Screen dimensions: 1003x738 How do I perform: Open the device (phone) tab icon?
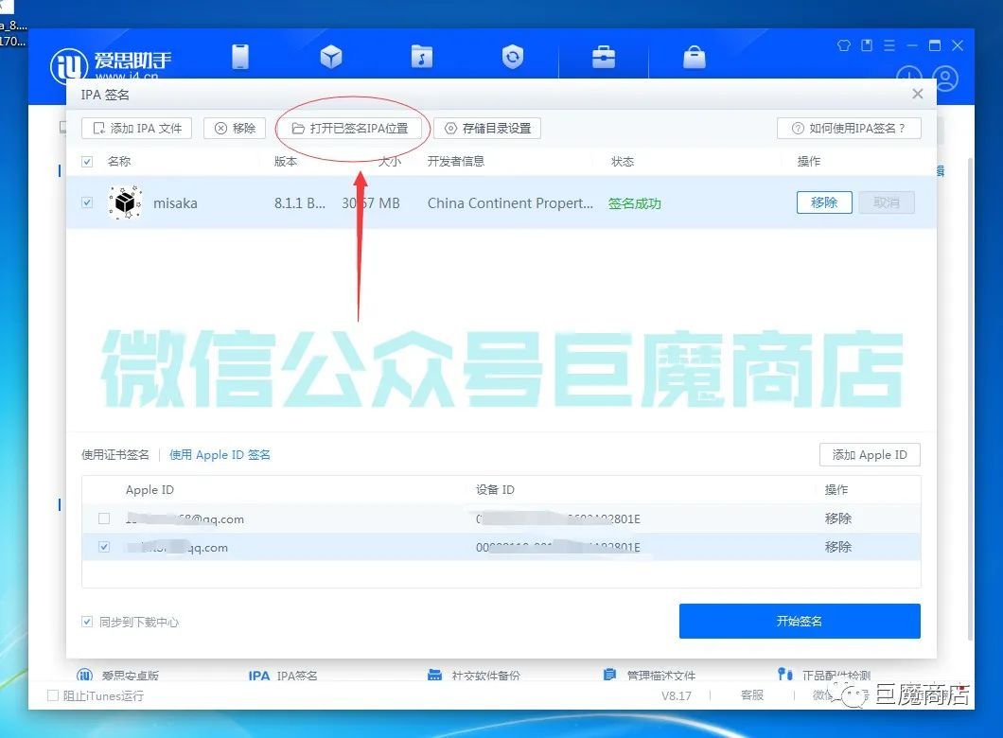tap(240, 56)
